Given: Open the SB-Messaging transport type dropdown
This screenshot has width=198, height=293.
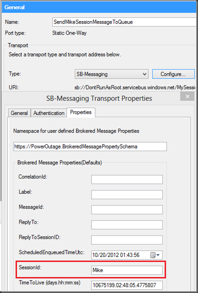Looking at the screenshot, I should pyautogui.click(x=111, y=74).
